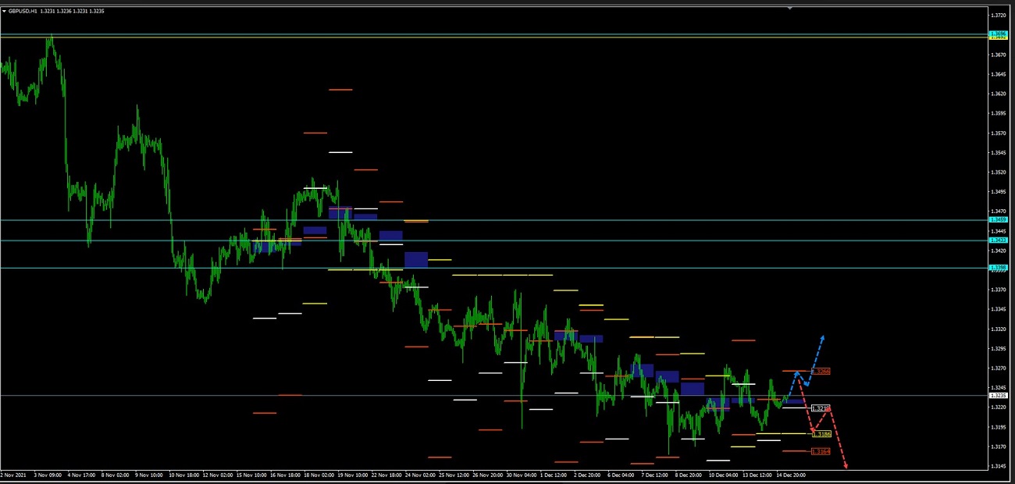The height and width of the screenshot is (484, 1015).
Task: Select the orange 1.3164 price label
Action: point(821,451)
